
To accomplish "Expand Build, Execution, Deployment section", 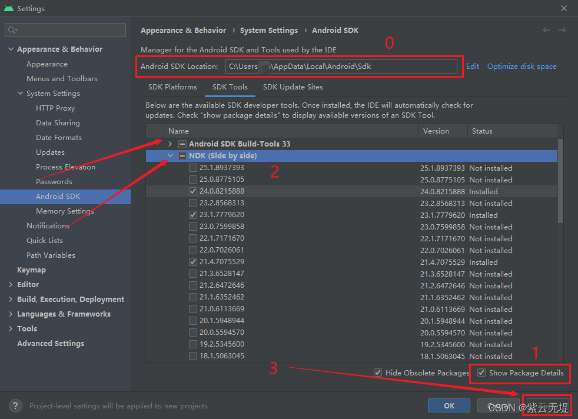I will (11, 299).
